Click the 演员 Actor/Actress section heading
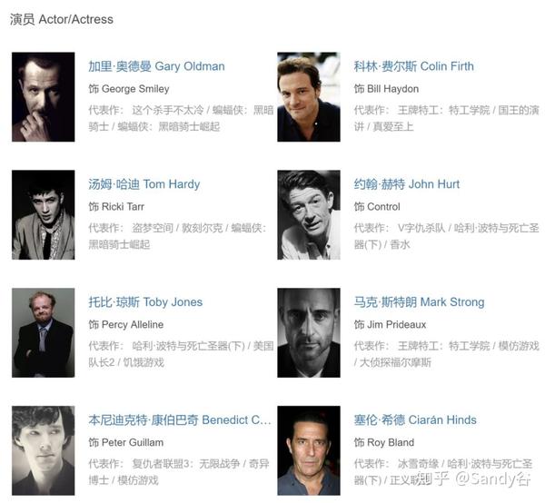Viewport: 545px width, 503px height. pos(62,19)
